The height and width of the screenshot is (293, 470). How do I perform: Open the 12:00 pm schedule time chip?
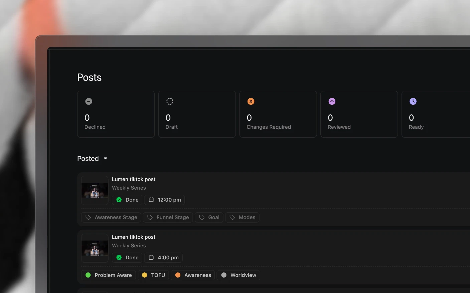pyautogui.click(x=164, y=200)
